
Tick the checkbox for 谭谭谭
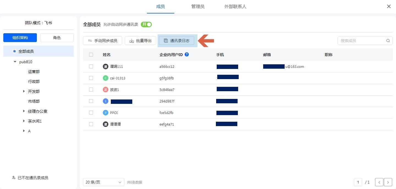point(91,124)
